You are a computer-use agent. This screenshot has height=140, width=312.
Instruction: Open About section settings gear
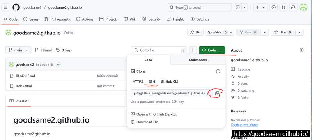tap(301, 50)
